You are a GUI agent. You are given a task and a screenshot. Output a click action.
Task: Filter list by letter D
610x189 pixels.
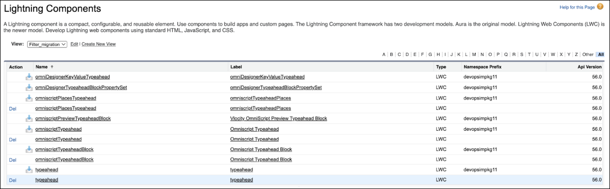coord(407,55)
